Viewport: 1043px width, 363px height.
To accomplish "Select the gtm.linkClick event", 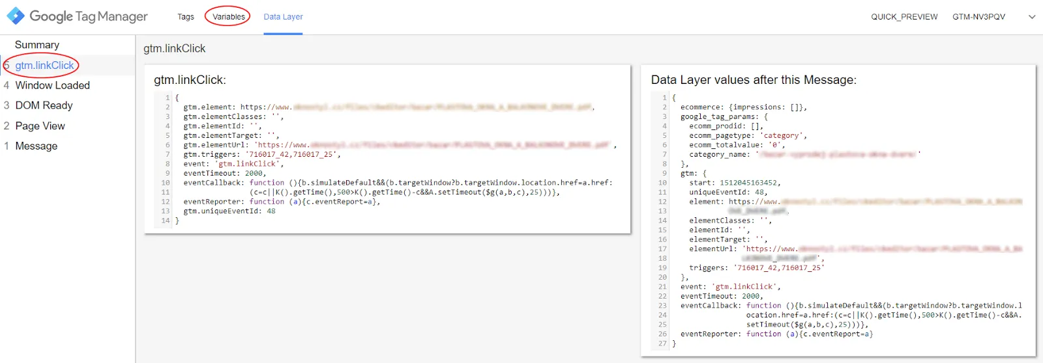I will pyautogui.click(x=44, y=65).
